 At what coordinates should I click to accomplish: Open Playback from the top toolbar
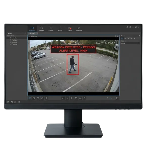pos(41,29)
